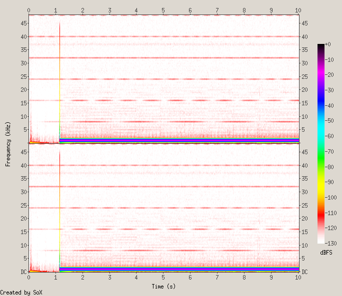Click the "DC" label on right frequency axis
The width and height of the screenshot is (342, 296).
click(x=304, y=272)
